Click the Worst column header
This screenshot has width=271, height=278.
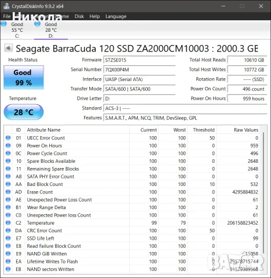coord(173,130)
